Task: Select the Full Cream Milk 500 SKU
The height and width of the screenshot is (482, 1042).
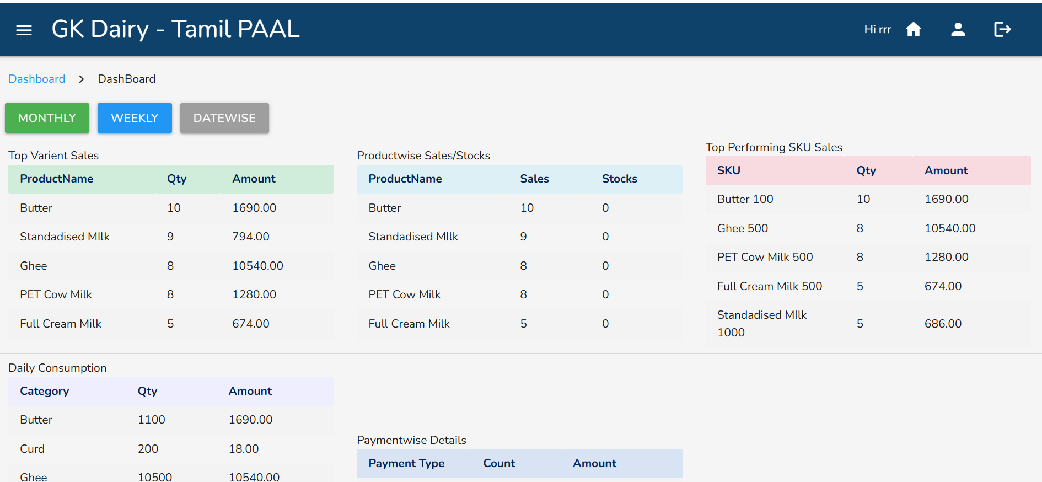Action: tap(770, 286)
